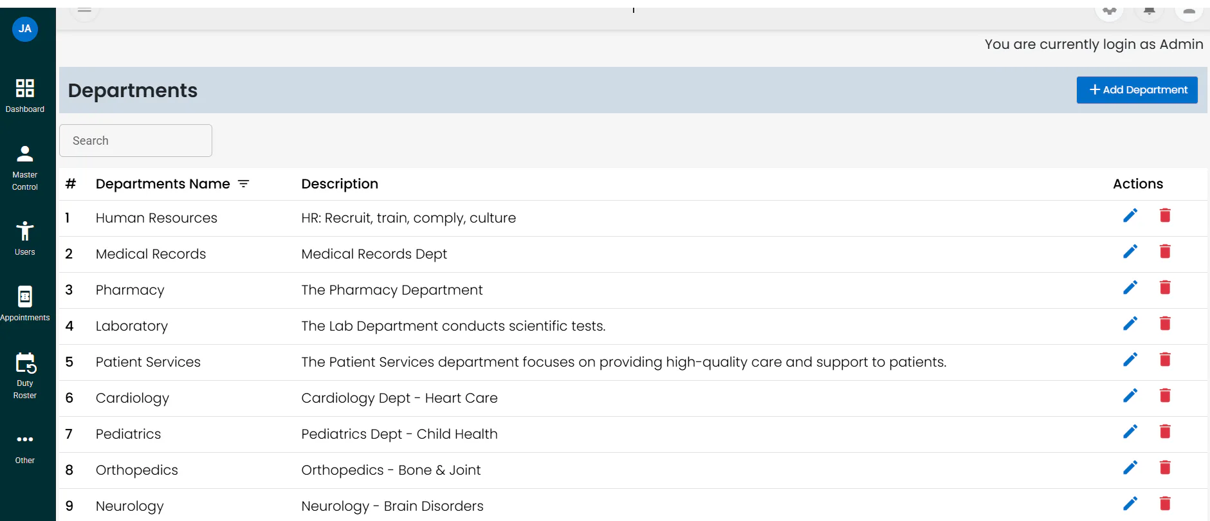Go to the Users section

point(25,239)
